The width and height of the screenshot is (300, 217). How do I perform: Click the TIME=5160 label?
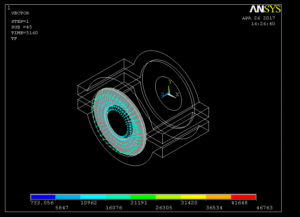click(x=24, y=33)
